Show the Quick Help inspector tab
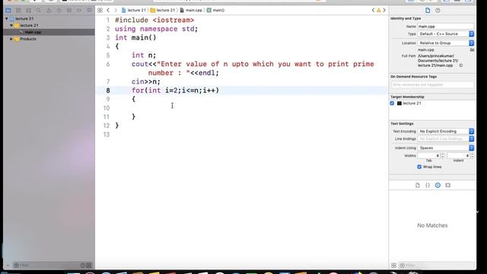Screen dimensions: 487x274 tap(438, 10)
